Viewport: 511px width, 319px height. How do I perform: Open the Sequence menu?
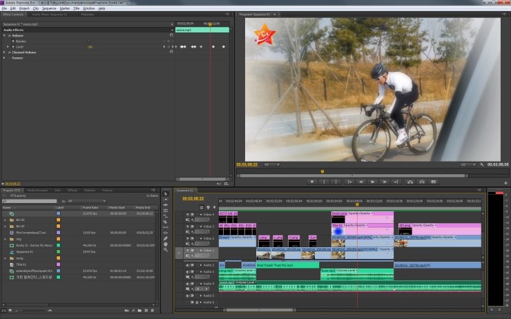[49, 8]
